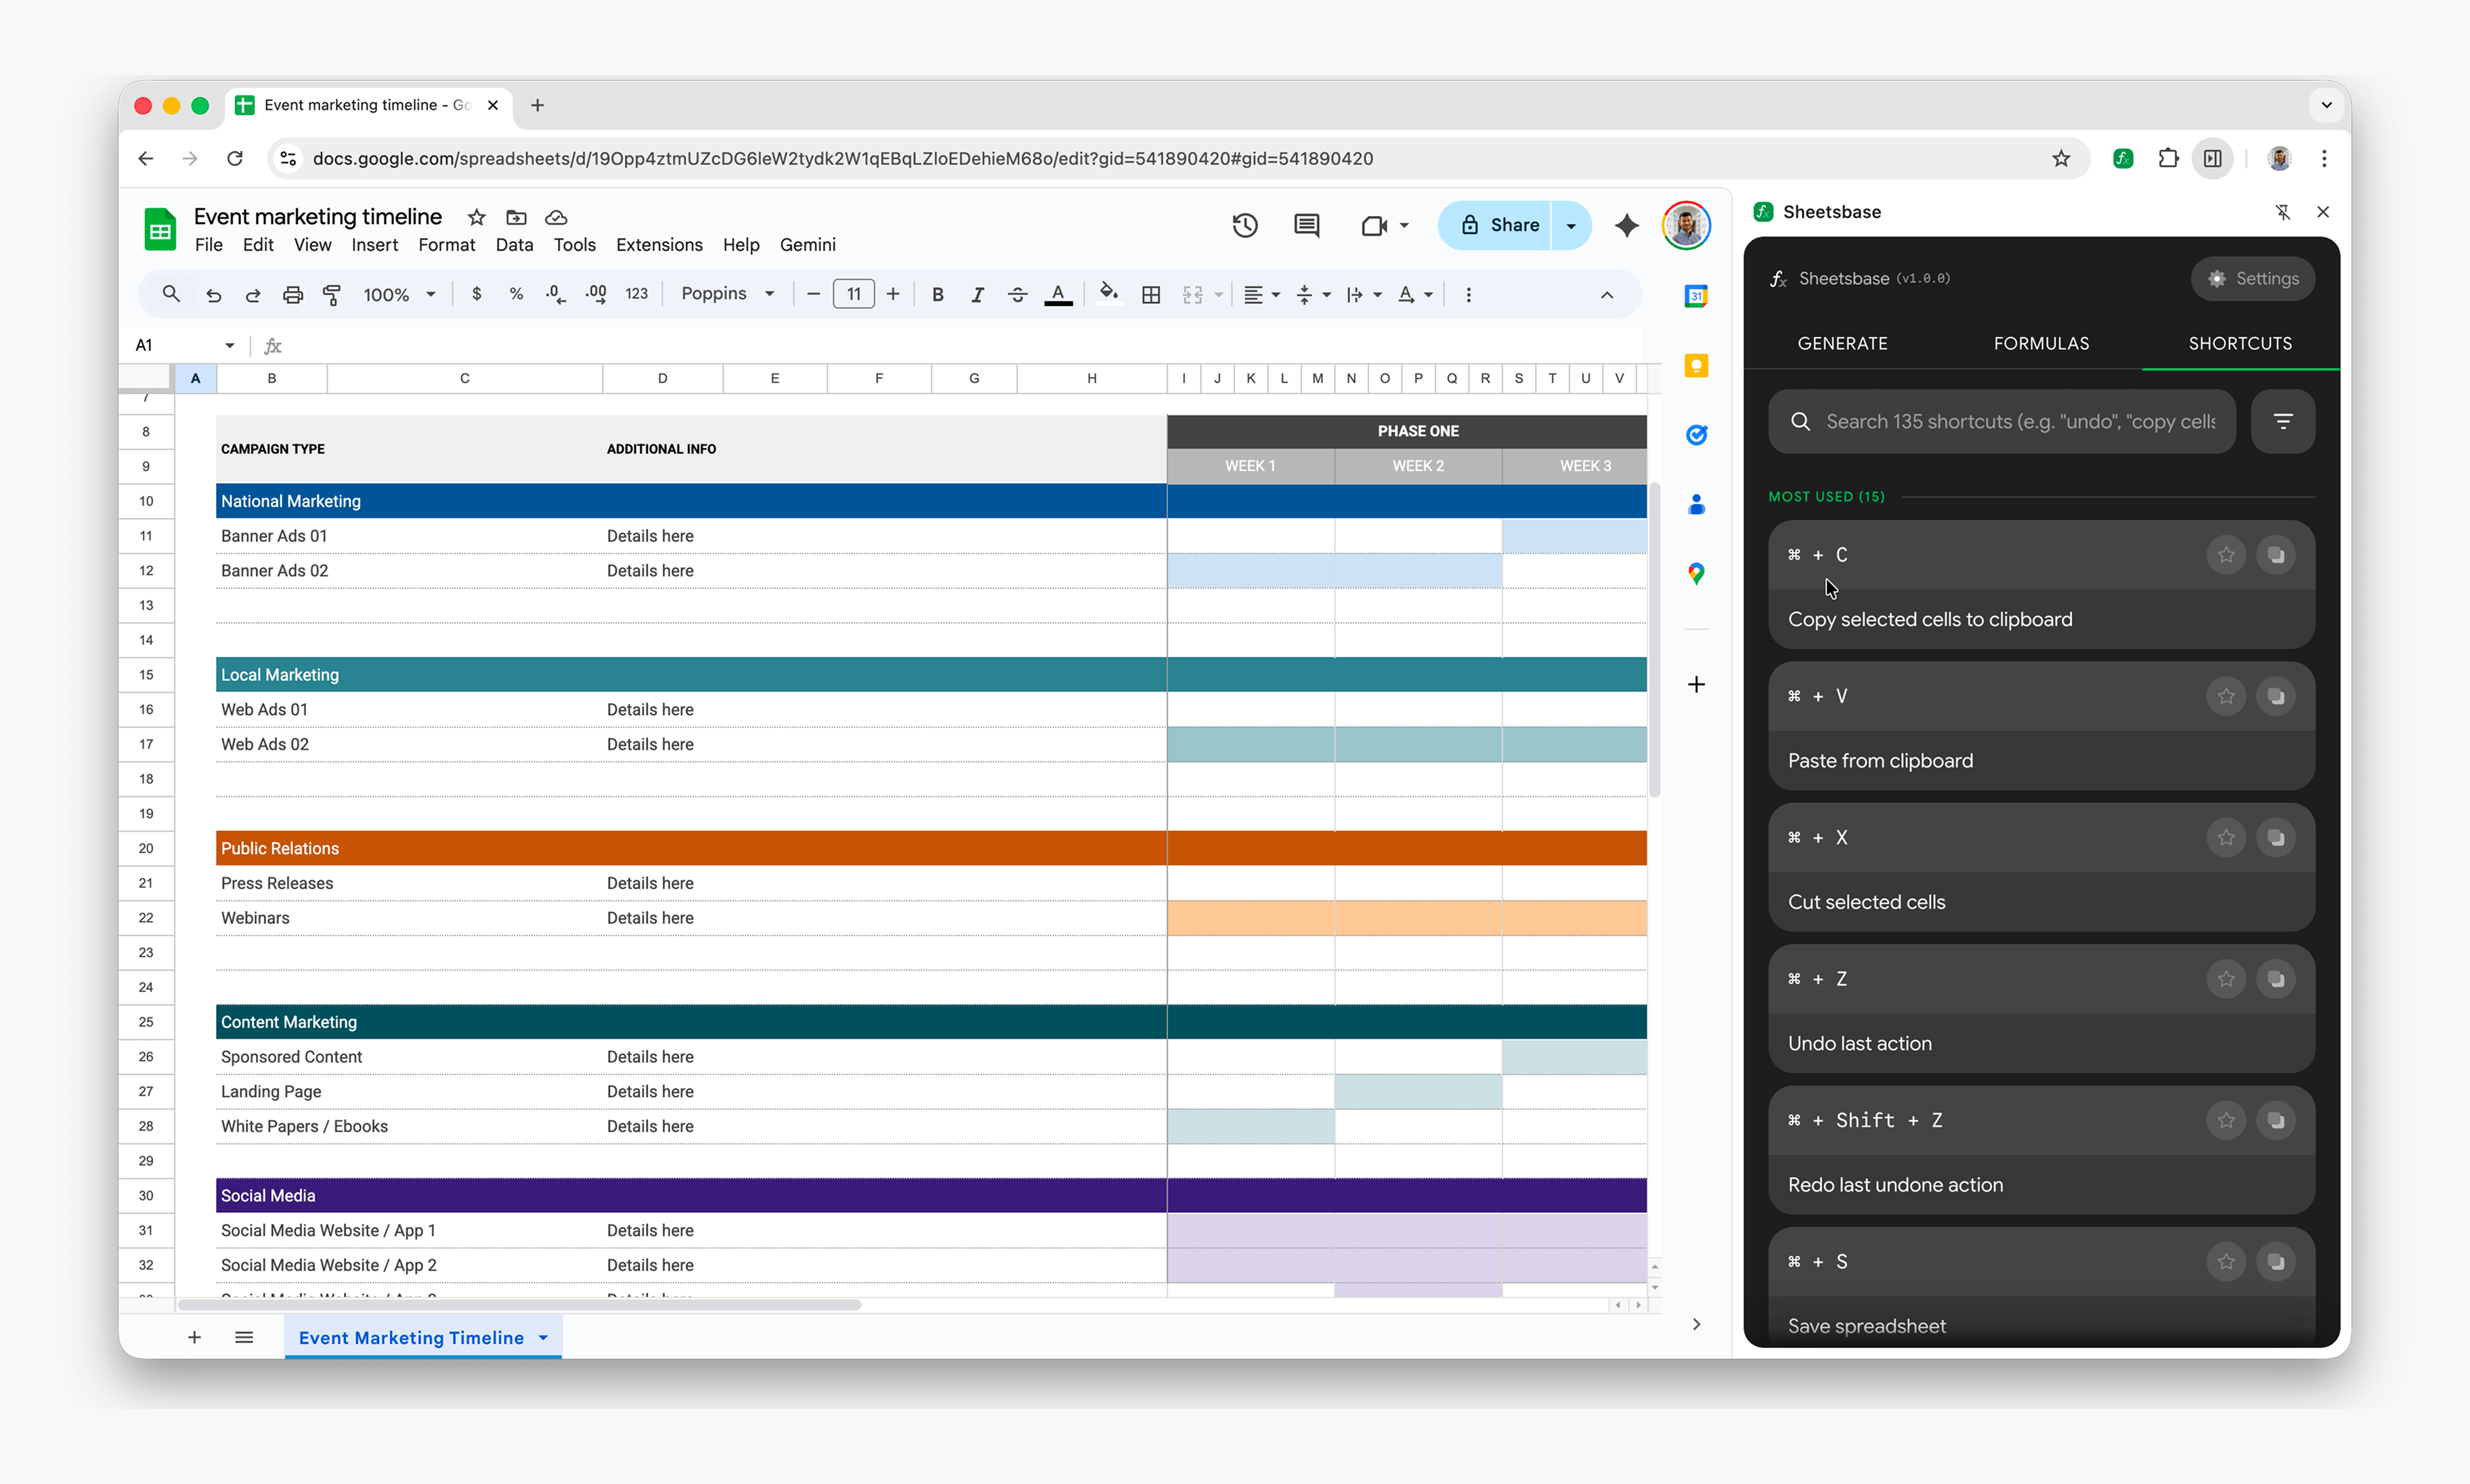Open Google Tasks from side panel
This screenshot has width=2470, height=1484.
coord(1695,435)
